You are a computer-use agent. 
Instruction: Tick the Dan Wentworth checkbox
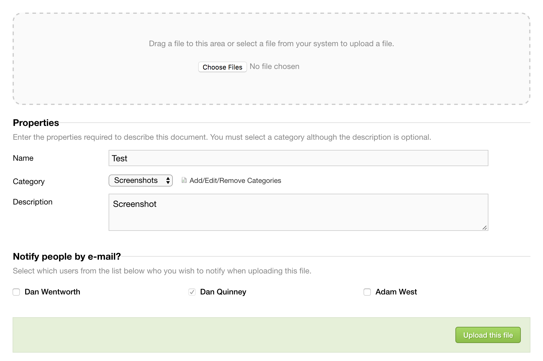[x=16, y=292]
